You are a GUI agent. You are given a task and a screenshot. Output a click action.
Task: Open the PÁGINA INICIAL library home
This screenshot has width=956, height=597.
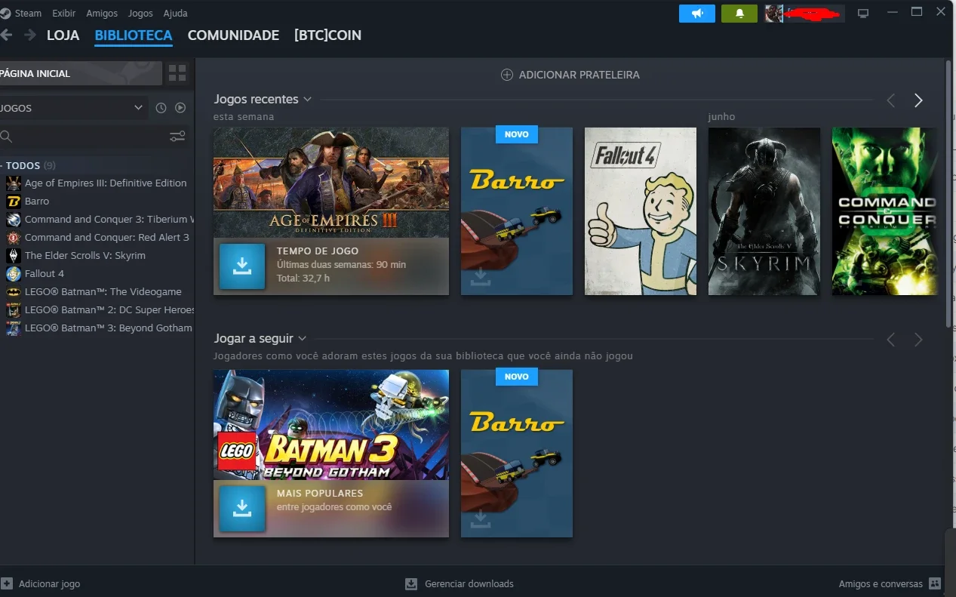81,73
